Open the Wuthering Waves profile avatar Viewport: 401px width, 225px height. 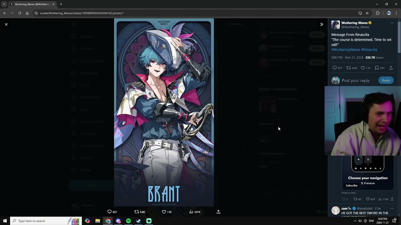click(336, 25)
